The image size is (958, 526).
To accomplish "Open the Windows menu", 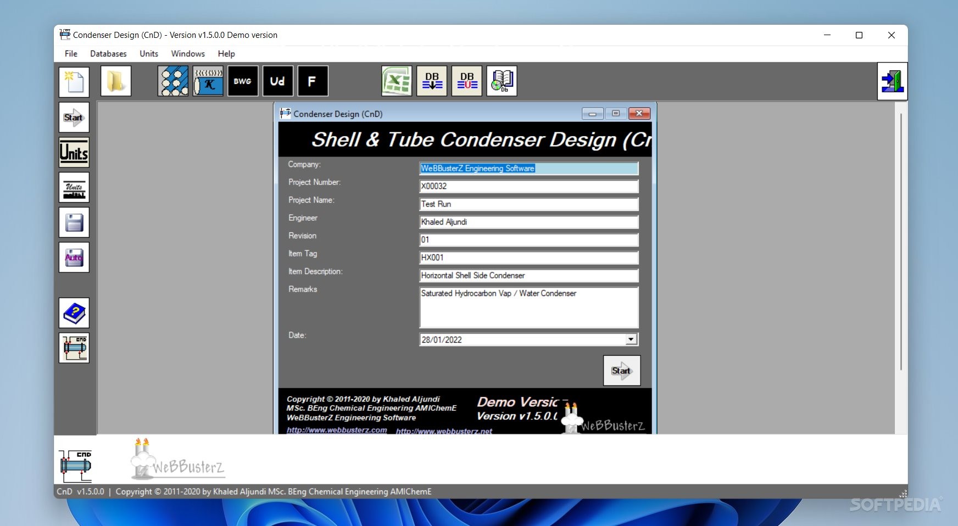I will (x=188, y=54).
